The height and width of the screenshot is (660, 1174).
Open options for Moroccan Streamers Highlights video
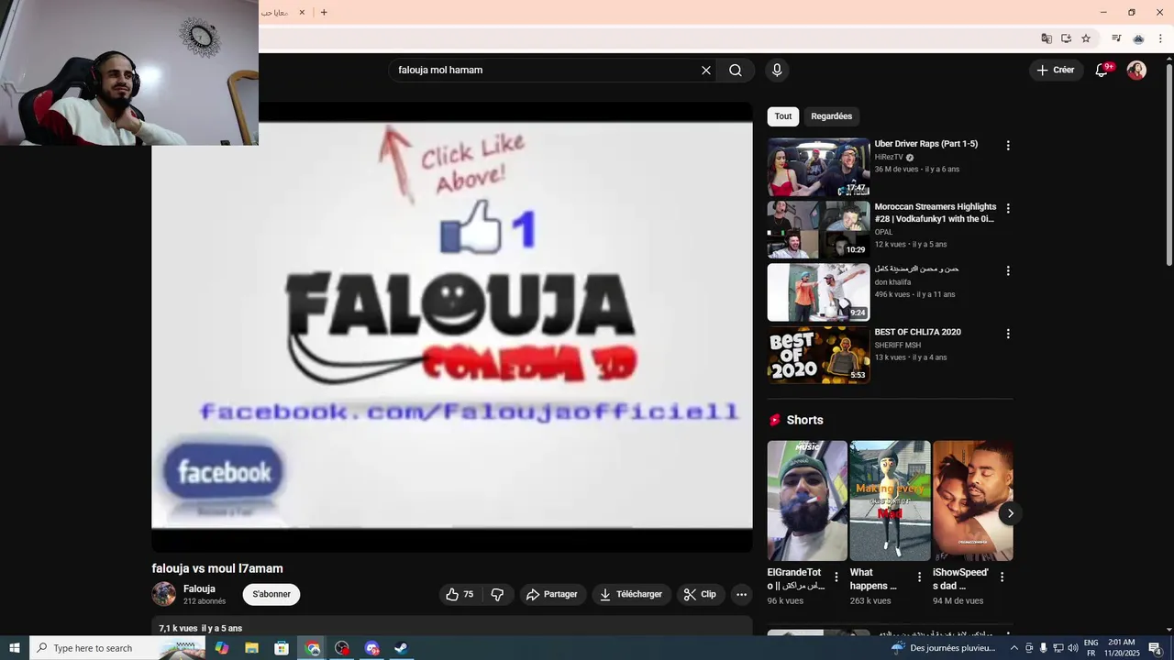1008,208
